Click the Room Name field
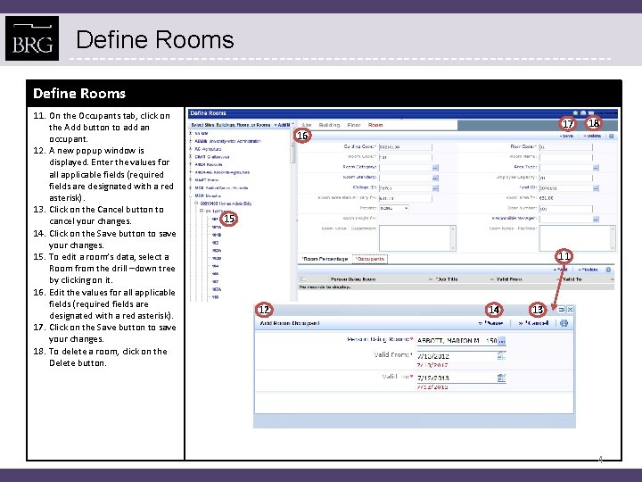Screen dimensions: 642x482 click(566, 157)
